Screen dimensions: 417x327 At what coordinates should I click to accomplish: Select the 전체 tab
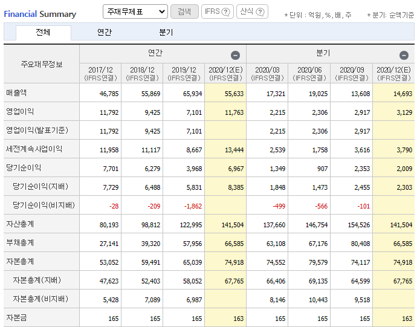point(44,33)
